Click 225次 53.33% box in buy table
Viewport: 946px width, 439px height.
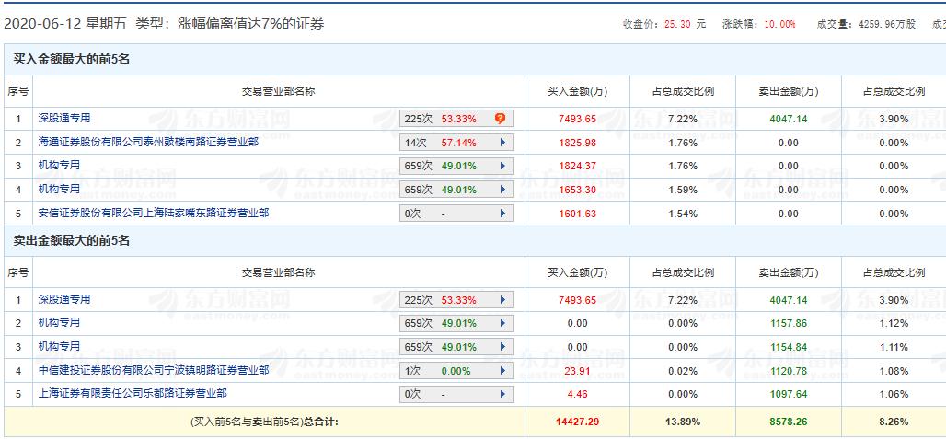[456, 119]
